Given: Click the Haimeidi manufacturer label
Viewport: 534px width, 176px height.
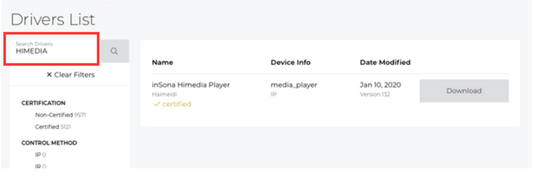Looking at the screenshot, I should pos(162,95).
